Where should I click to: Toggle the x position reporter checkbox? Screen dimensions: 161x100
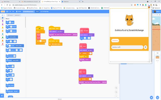coord(7,97)
